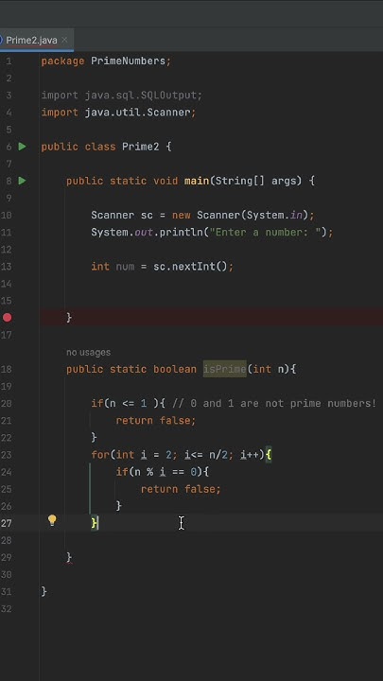Viewport: 383px width, 681px height.
Task: Click line number 31 in the gutter
Action: tap(6, 591)
